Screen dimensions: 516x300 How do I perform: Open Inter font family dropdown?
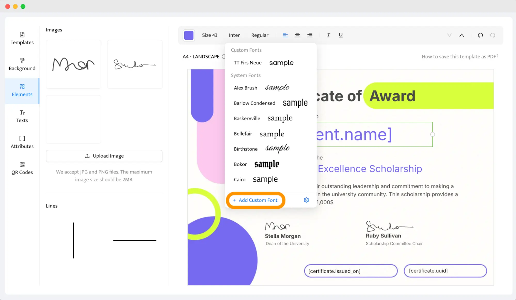coord(234,35)
